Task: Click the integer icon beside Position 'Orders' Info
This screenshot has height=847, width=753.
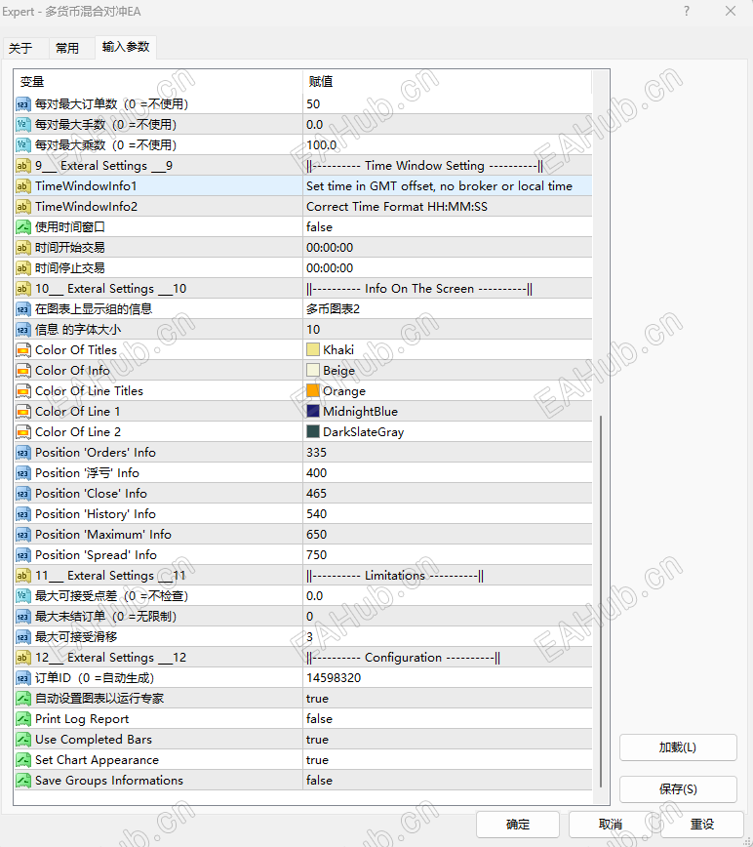Action: click(22, 453)
